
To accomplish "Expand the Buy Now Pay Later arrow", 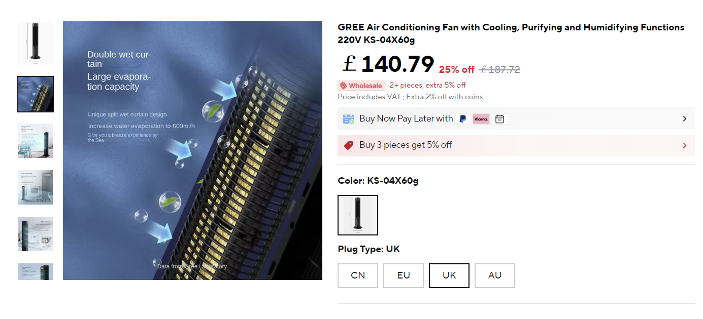I will click(684, 119).
